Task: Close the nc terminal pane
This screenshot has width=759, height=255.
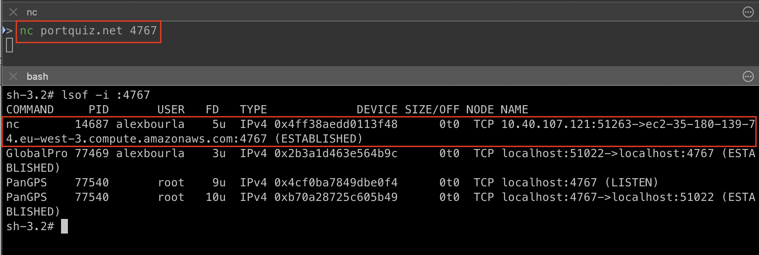Action: [13, 12]
